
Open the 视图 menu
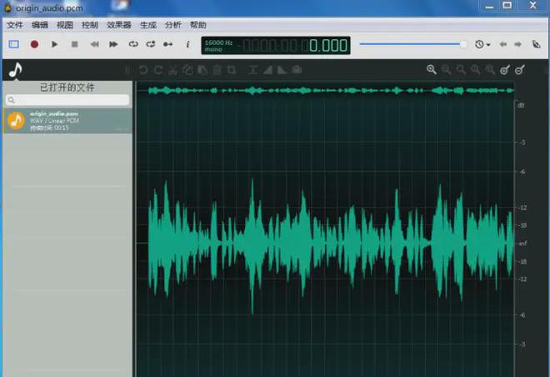(x=65, y=25)
